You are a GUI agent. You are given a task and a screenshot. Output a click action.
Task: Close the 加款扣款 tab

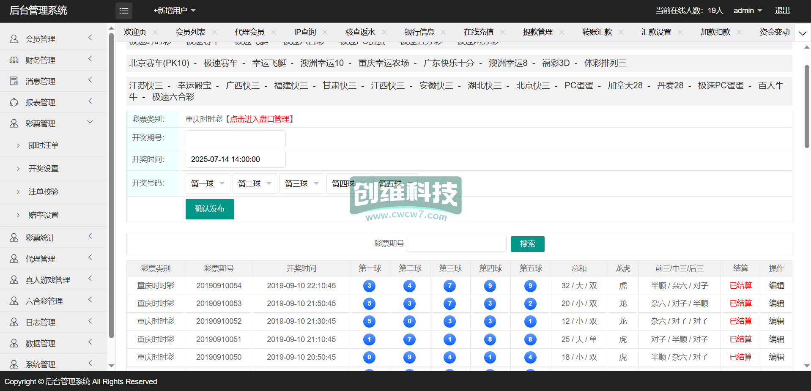tap(739, 32)
